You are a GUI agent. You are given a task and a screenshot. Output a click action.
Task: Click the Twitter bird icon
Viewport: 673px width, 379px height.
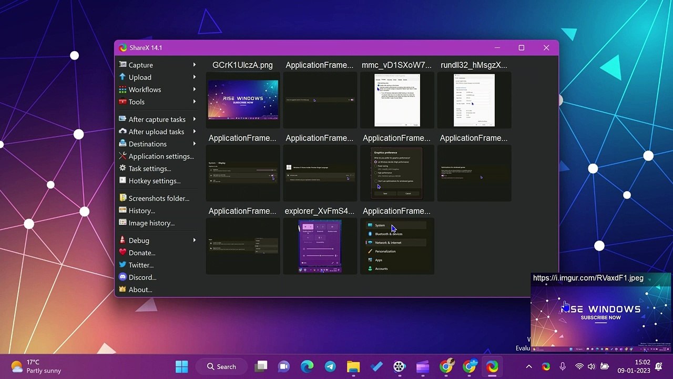(x=123, y=265)
